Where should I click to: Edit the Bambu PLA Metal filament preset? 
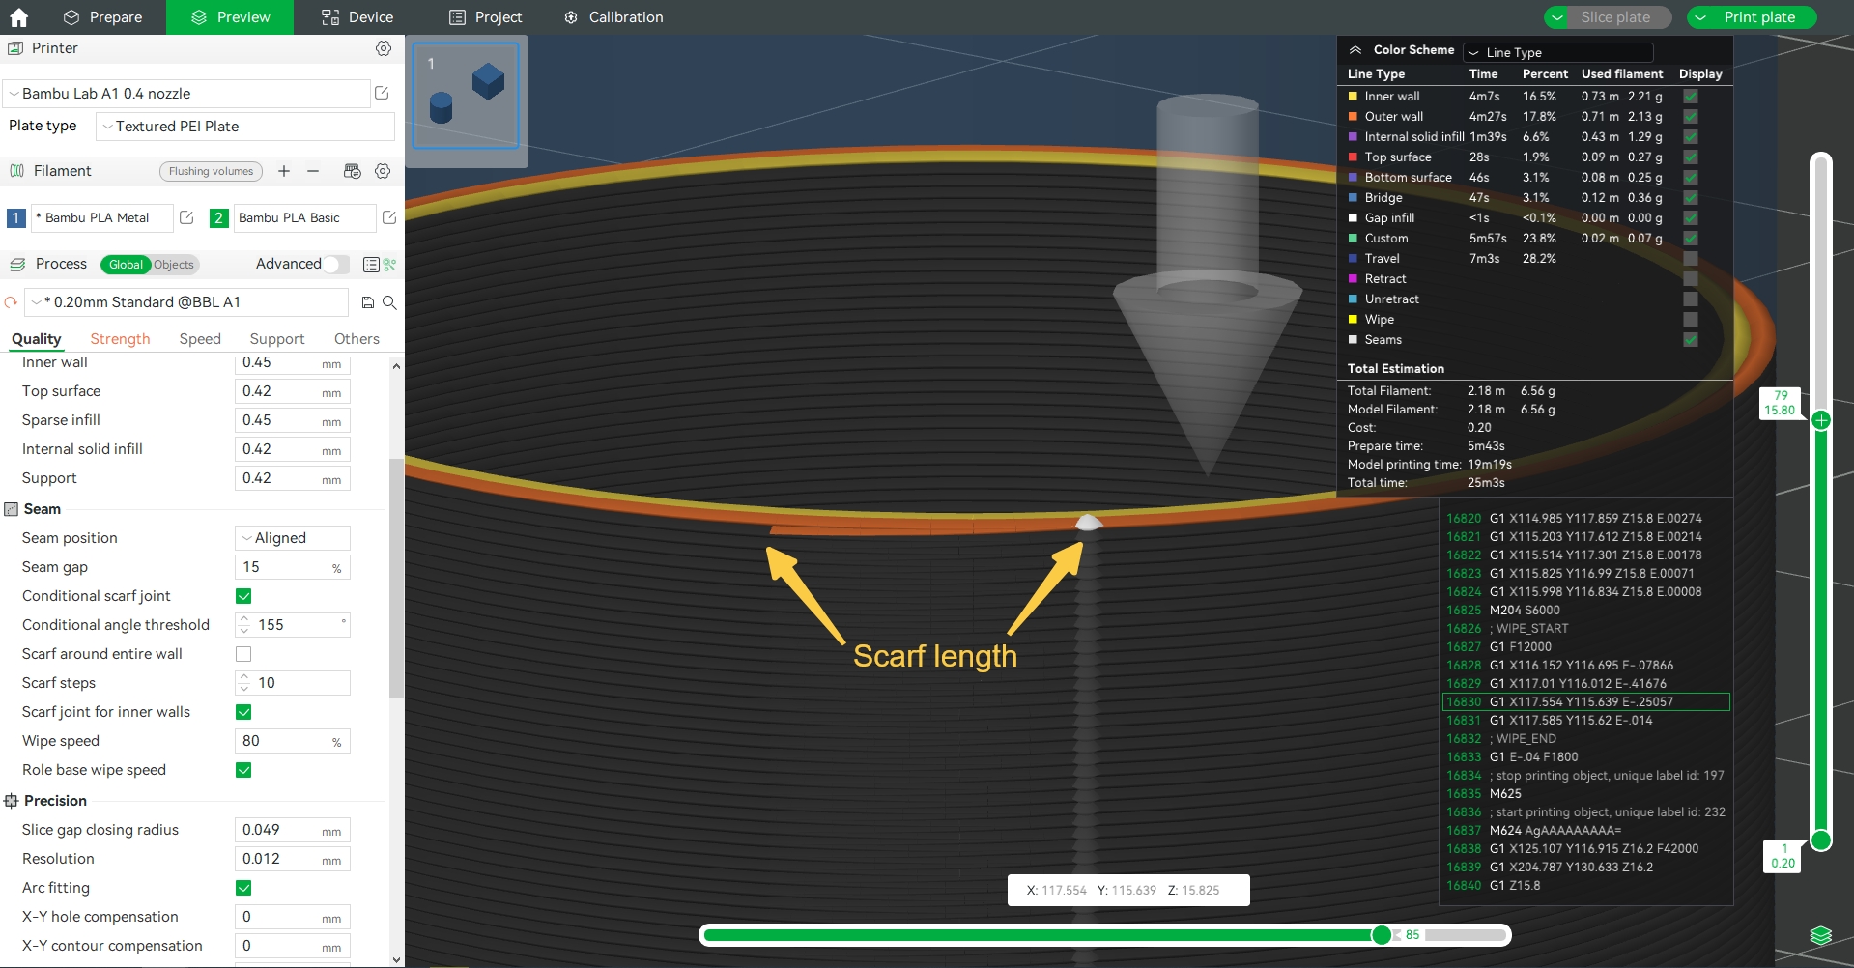(x=186, y=218)
